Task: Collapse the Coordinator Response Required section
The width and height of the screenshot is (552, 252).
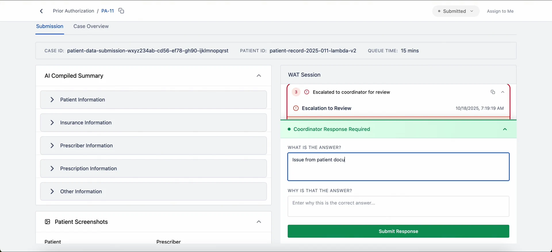Action: (x=505, y=129)
